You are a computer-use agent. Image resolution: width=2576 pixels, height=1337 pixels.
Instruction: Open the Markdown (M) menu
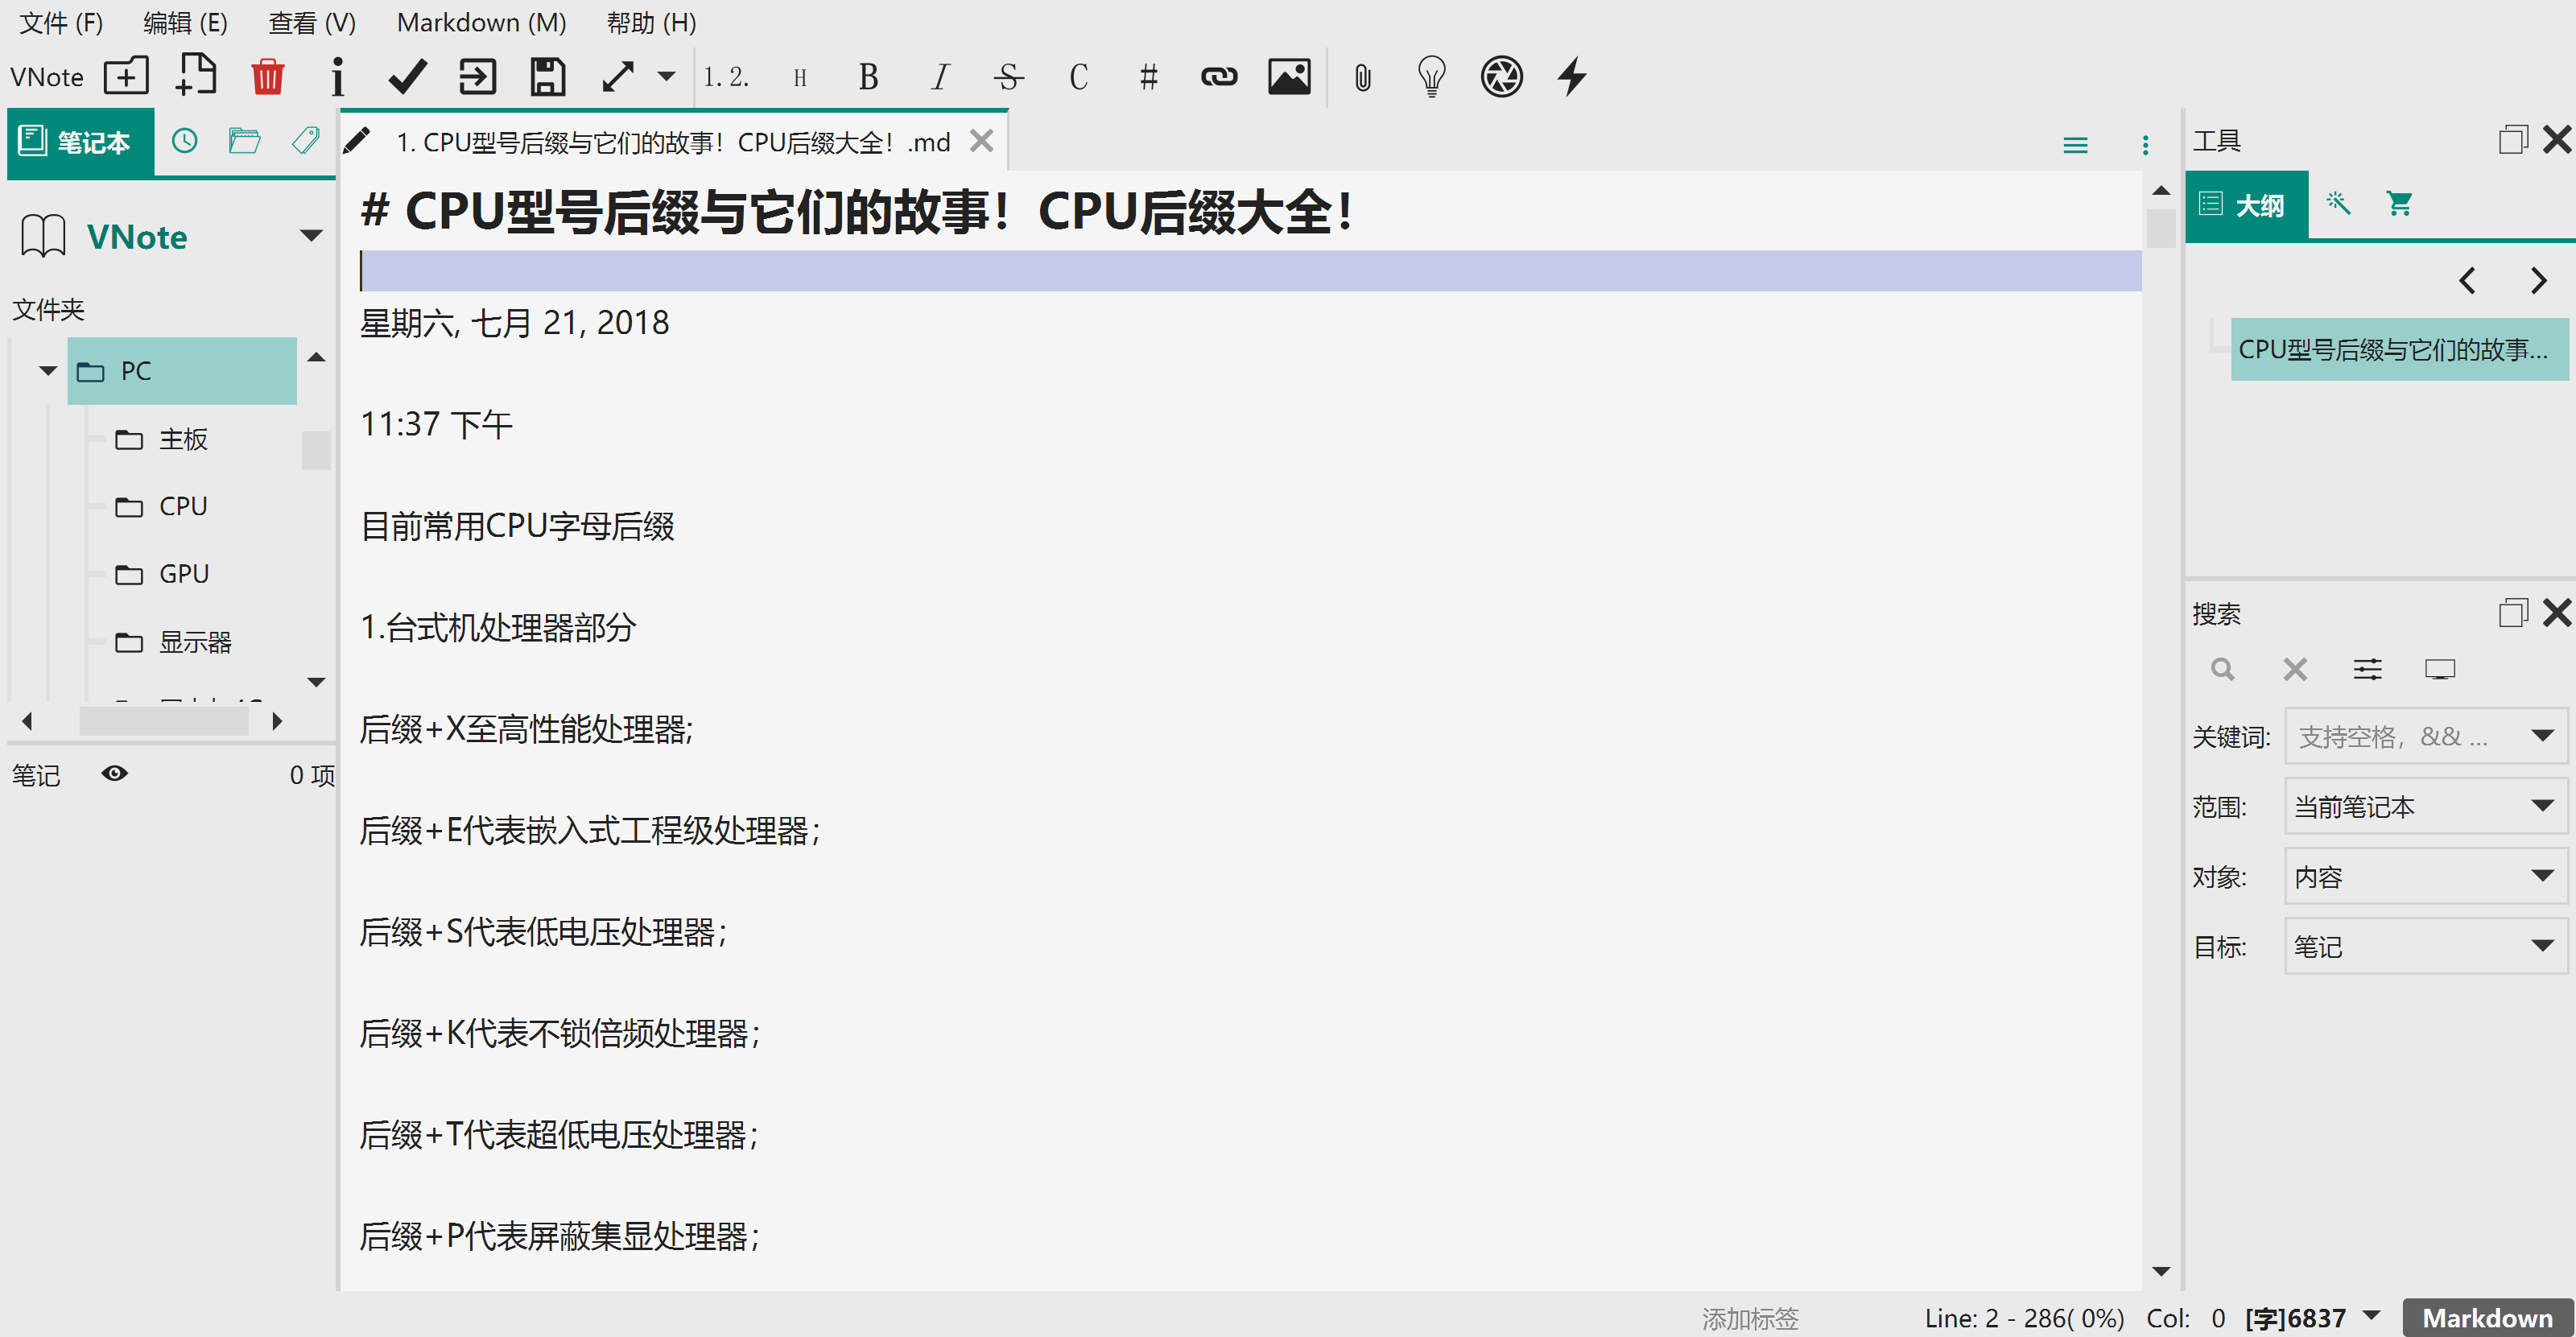pyautogui.click(x=481, y=22)
